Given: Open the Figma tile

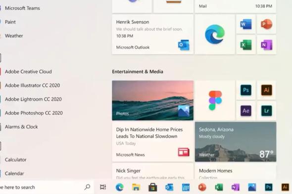Looking at the screenshot, I should click(215, 100).
